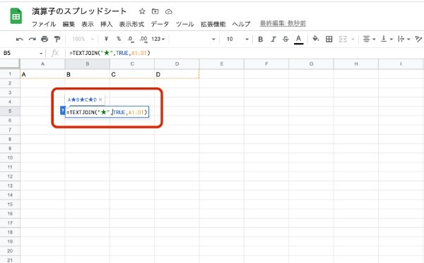Close the A★B★C★D preview tooltip
The height and width of the screenshot is (263, 424).
(100, 100)
